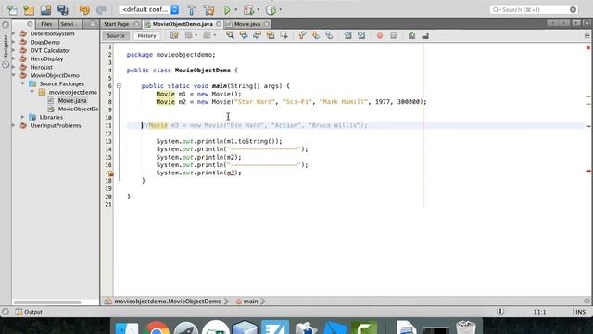The height and width of the screenshot is (334, 593).
Task: Click the red Start Macro Recording icon
Action: tap(379, 35)
